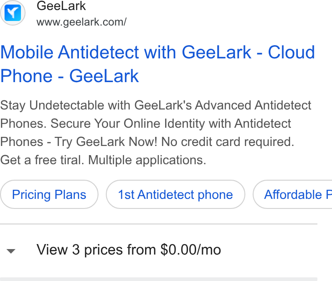Click the word 'Cloud' in the title
332x281 pixels.
pos(291,52)
